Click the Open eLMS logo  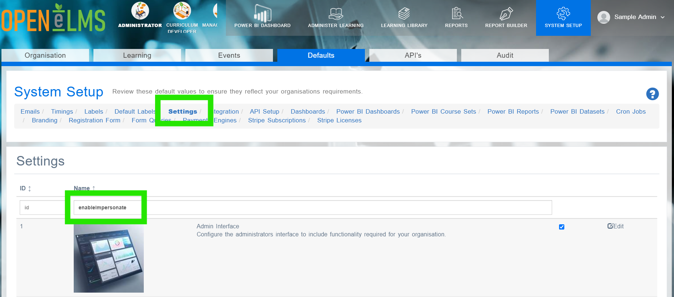[x=53, y=18]
